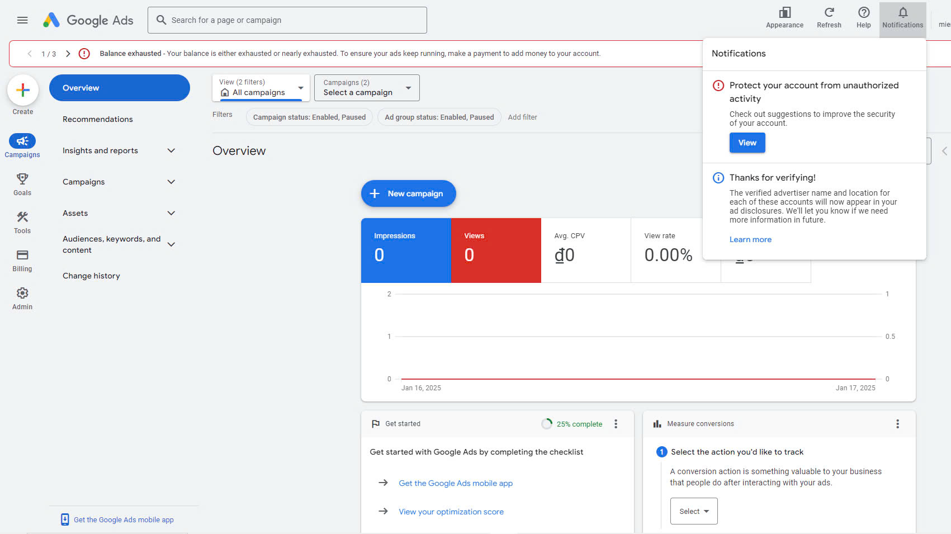Open Recommendations page

point(98,119)
